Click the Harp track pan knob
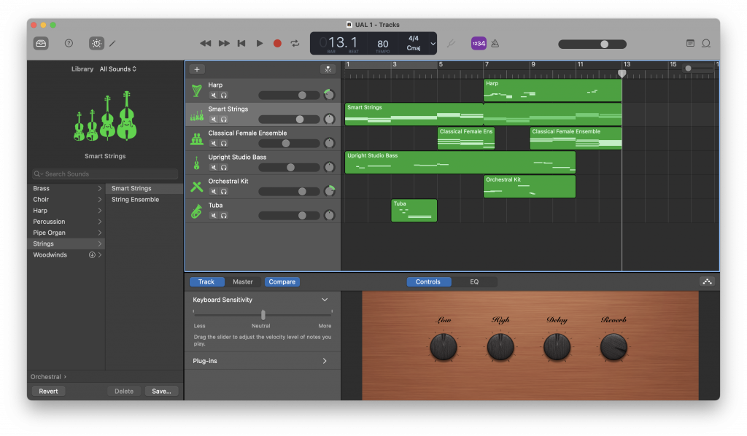747x436 pixels. [329, 95]
